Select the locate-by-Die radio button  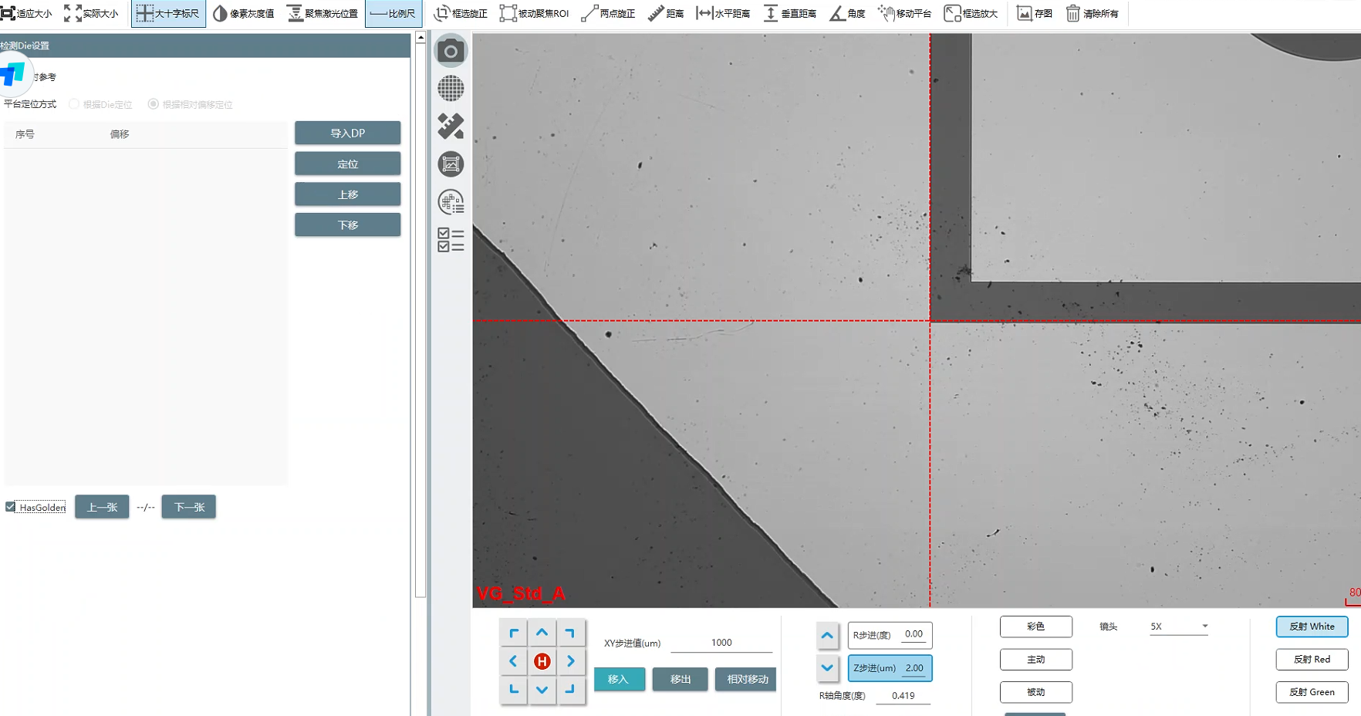[74, 104]
